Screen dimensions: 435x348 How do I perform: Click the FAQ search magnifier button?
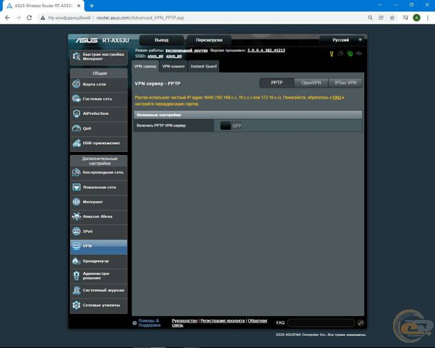pos(361,322)
